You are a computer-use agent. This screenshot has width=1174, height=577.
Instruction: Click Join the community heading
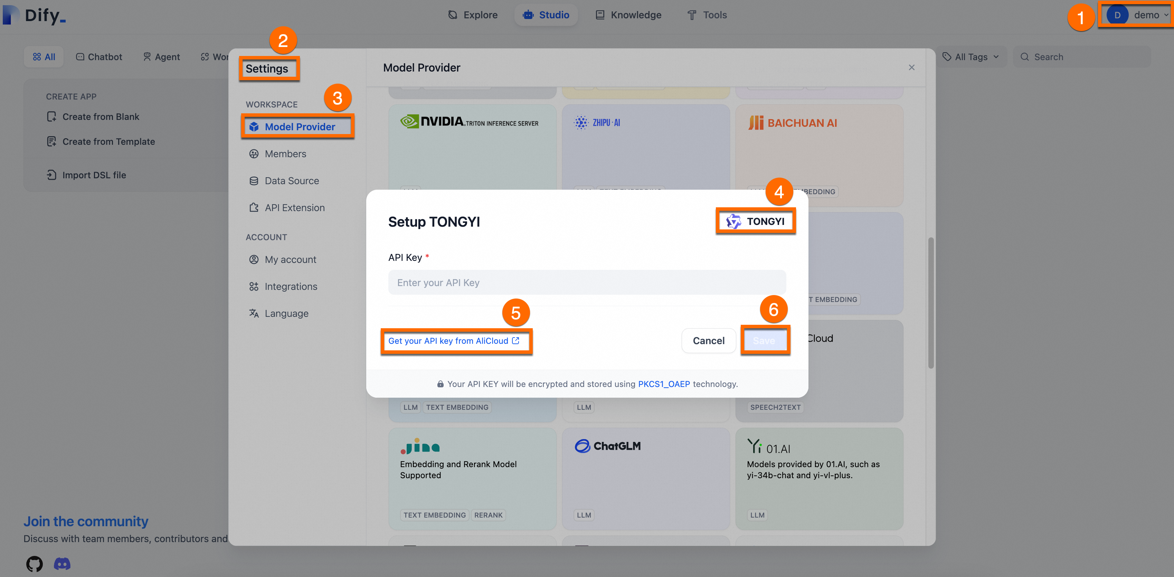(x=86, y=521)
